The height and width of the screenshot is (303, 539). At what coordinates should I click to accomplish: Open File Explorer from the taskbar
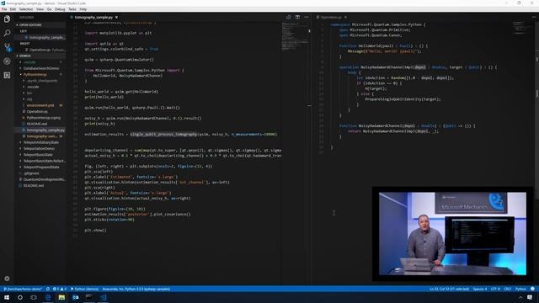[61, 297]
